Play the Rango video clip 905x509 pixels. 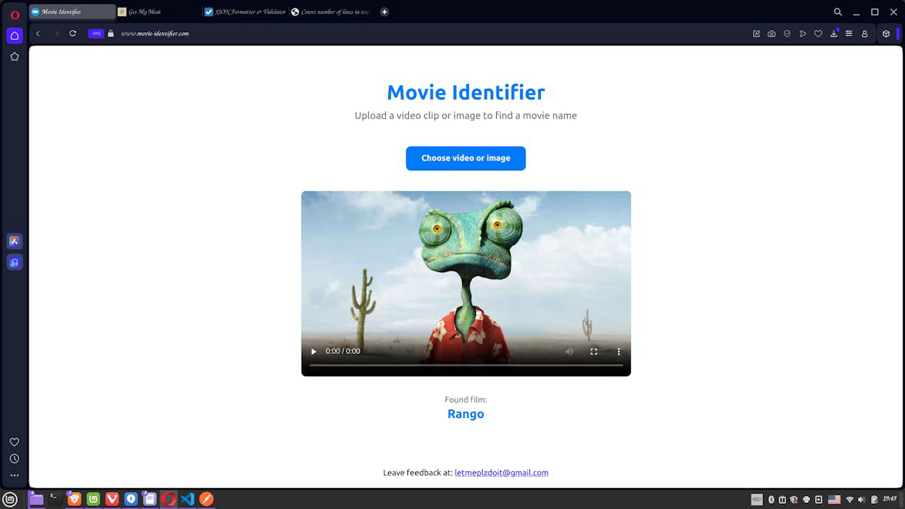[x=313, y=351]
